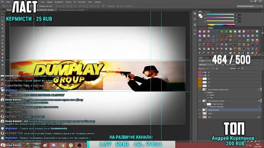Select the Path Selection tool

click(2, 72)
